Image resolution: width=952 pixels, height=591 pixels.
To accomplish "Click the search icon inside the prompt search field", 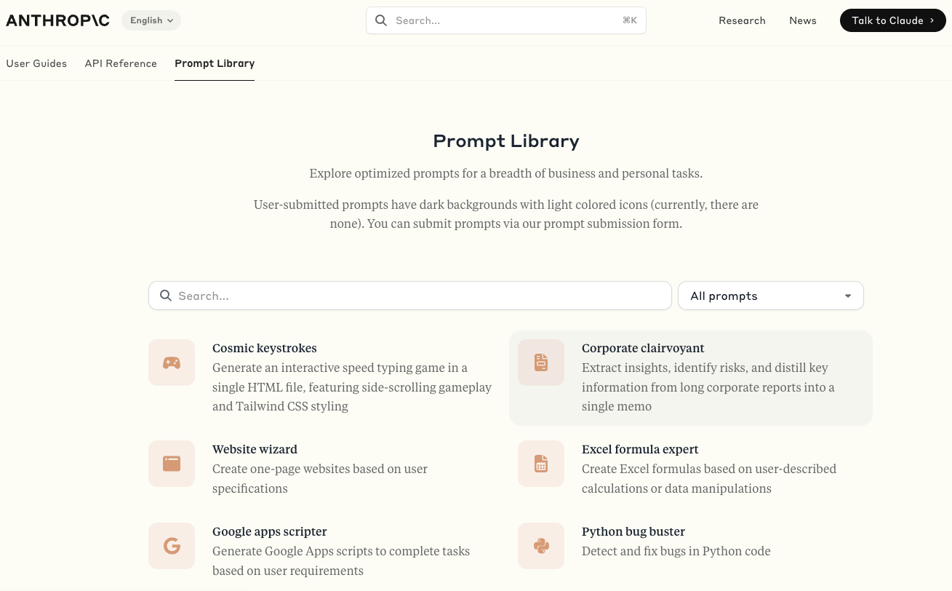I will click(166, 295).
